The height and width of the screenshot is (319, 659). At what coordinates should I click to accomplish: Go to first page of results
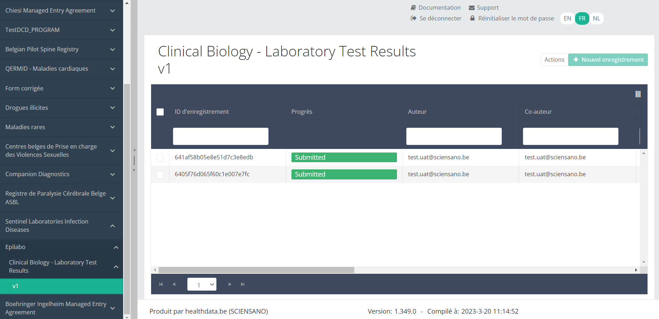click(x=161, y=284)
